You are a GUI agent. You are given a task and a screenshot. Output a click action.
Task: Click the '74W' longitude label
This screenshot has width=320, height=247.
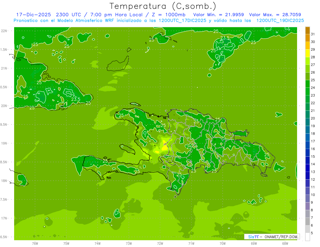(98, 244)
